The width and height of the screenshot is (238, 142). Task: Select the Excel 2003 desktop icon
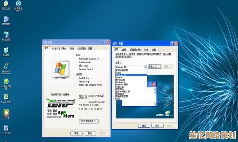pyautogui.click(x=6, y=98)
